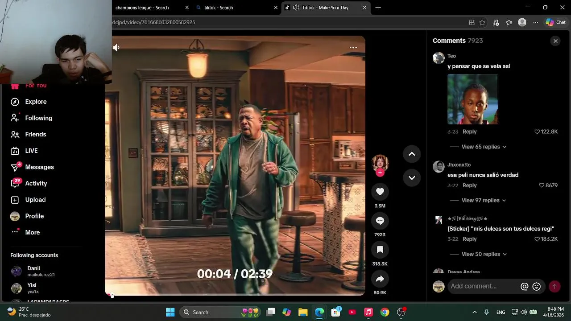
Task: Post the comment with the red arrow button
Action: pyautogui.click(x=554, y=287)
